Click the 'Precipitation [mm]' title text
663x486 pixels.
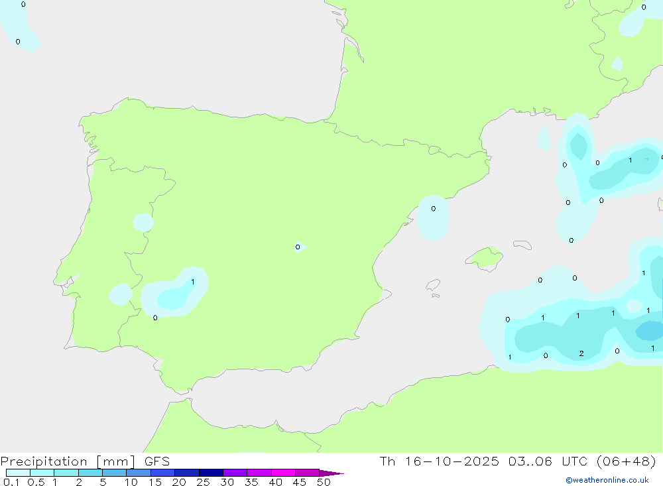tap(68, 461)
